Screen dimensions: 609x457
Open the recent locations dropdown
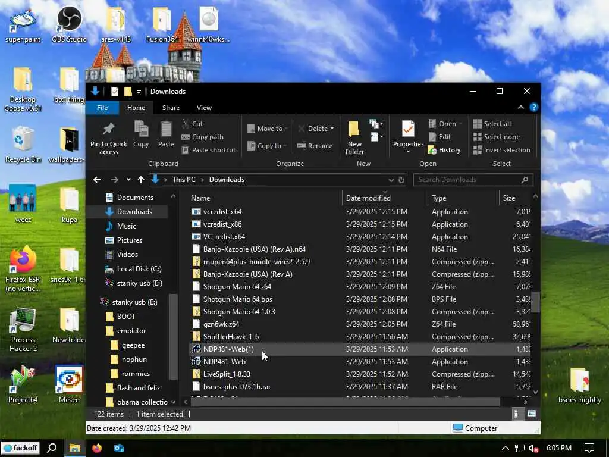coord(128,180)
